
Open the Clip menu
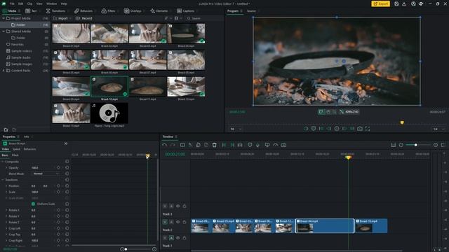point(29,3)
